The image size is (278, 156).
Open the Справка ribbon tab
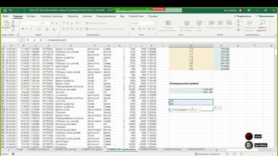tap(152, 16)
